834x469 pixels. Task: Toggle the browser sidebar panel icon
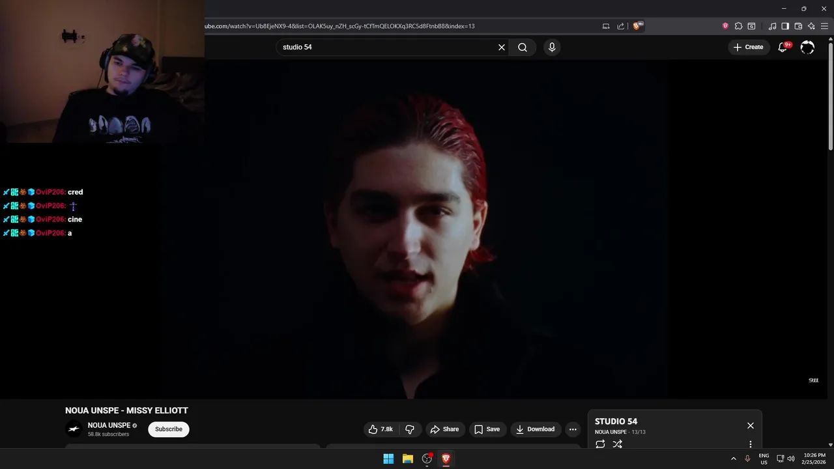pyautogui.click(x=785, y=26)
